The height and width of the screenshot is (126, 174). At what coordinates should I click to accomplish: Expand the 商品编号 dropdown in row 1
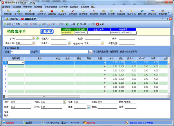click(23, 63)
